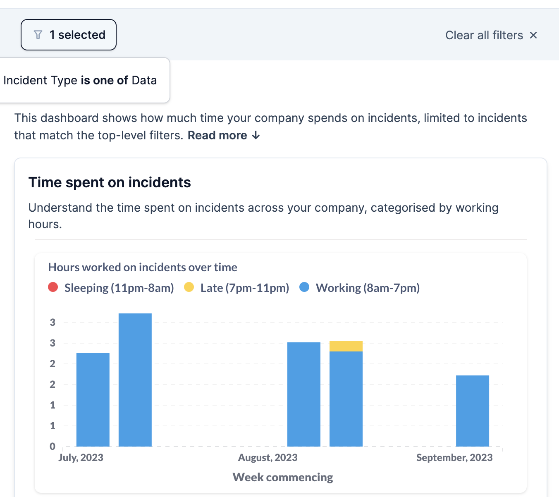Select the tallest blue bar in July

135,380
